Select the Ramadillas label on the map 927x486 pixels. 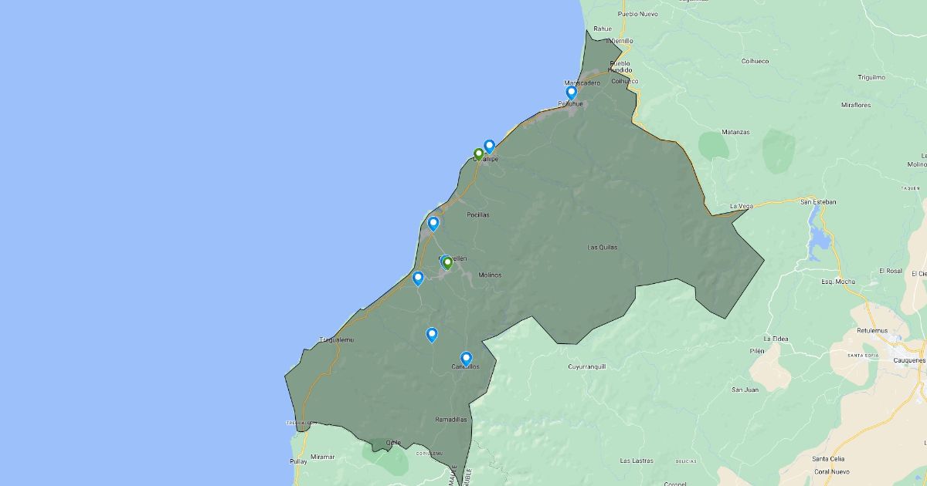pyautogui.click(x=450, y=420)
